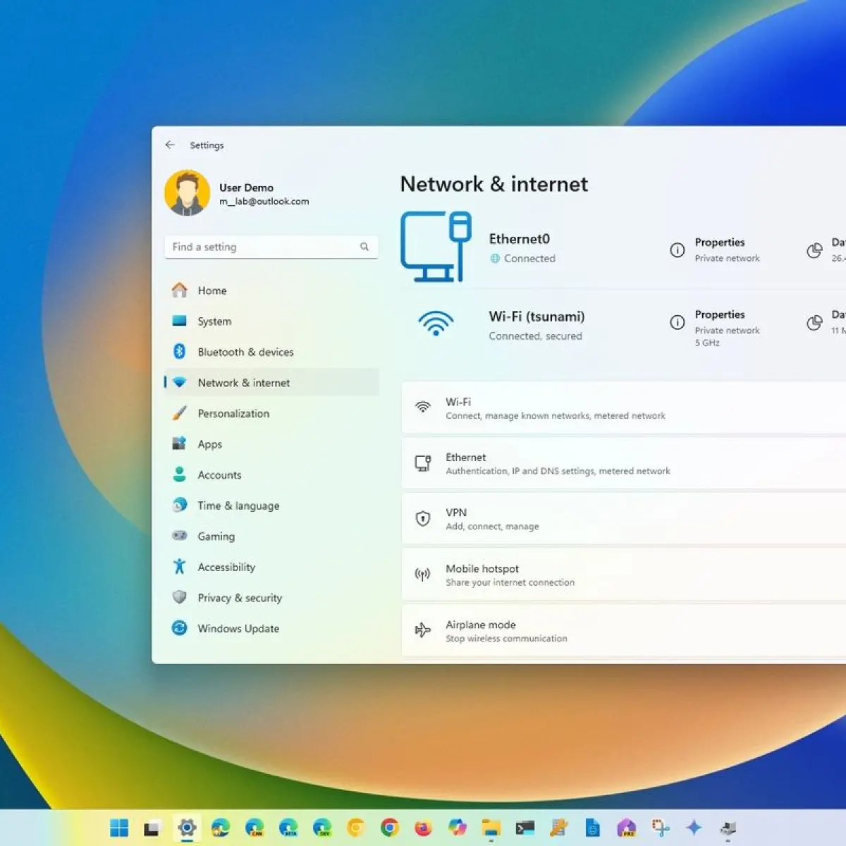Open Bluetooth & devices settings

(x=272, y=352)
